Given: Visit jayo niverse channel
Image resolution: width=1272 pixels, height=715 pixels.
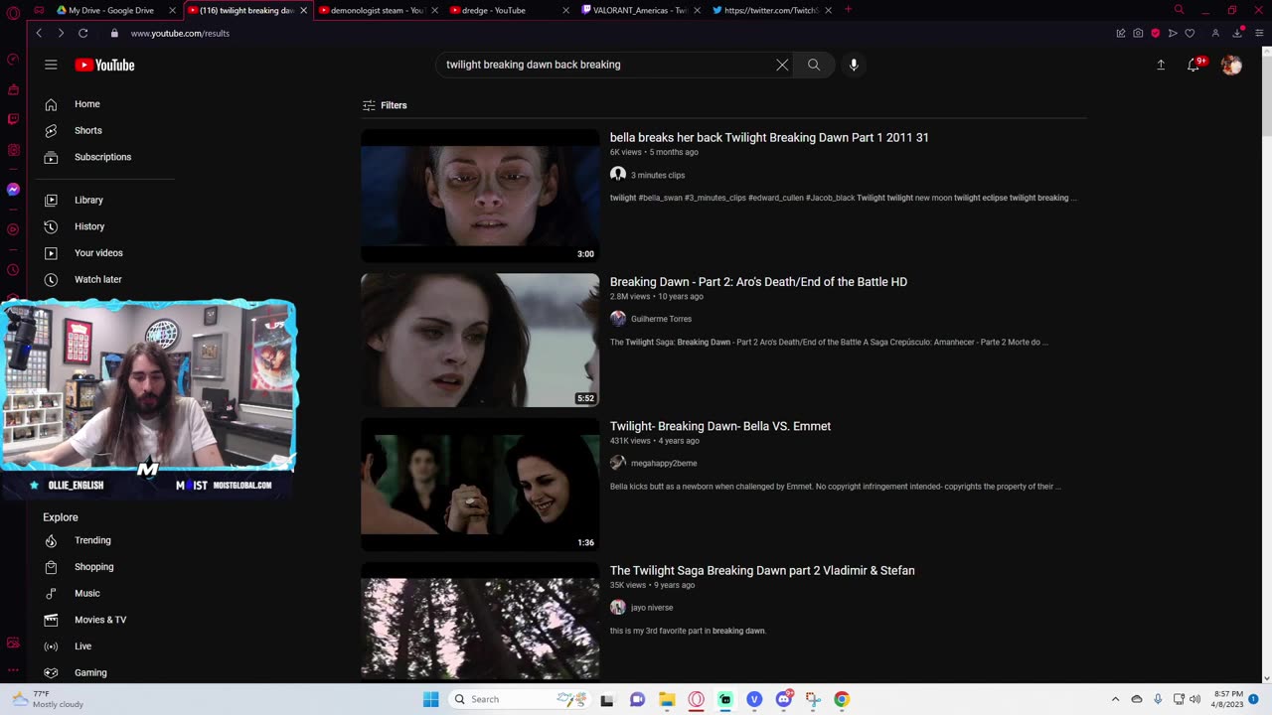Looking at the screenshot, I should (652, 608).
